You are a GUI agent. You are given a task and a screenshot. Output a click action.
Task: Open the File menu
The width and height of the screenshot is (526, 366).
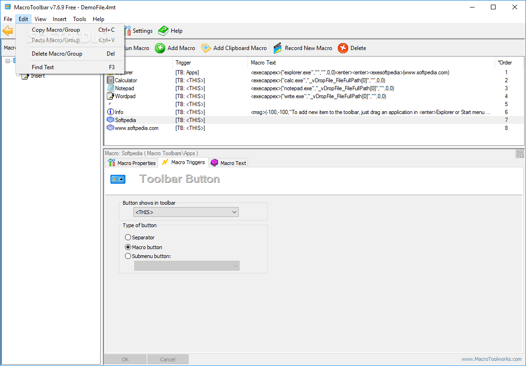pyautogui.click(x=8, y=19)
